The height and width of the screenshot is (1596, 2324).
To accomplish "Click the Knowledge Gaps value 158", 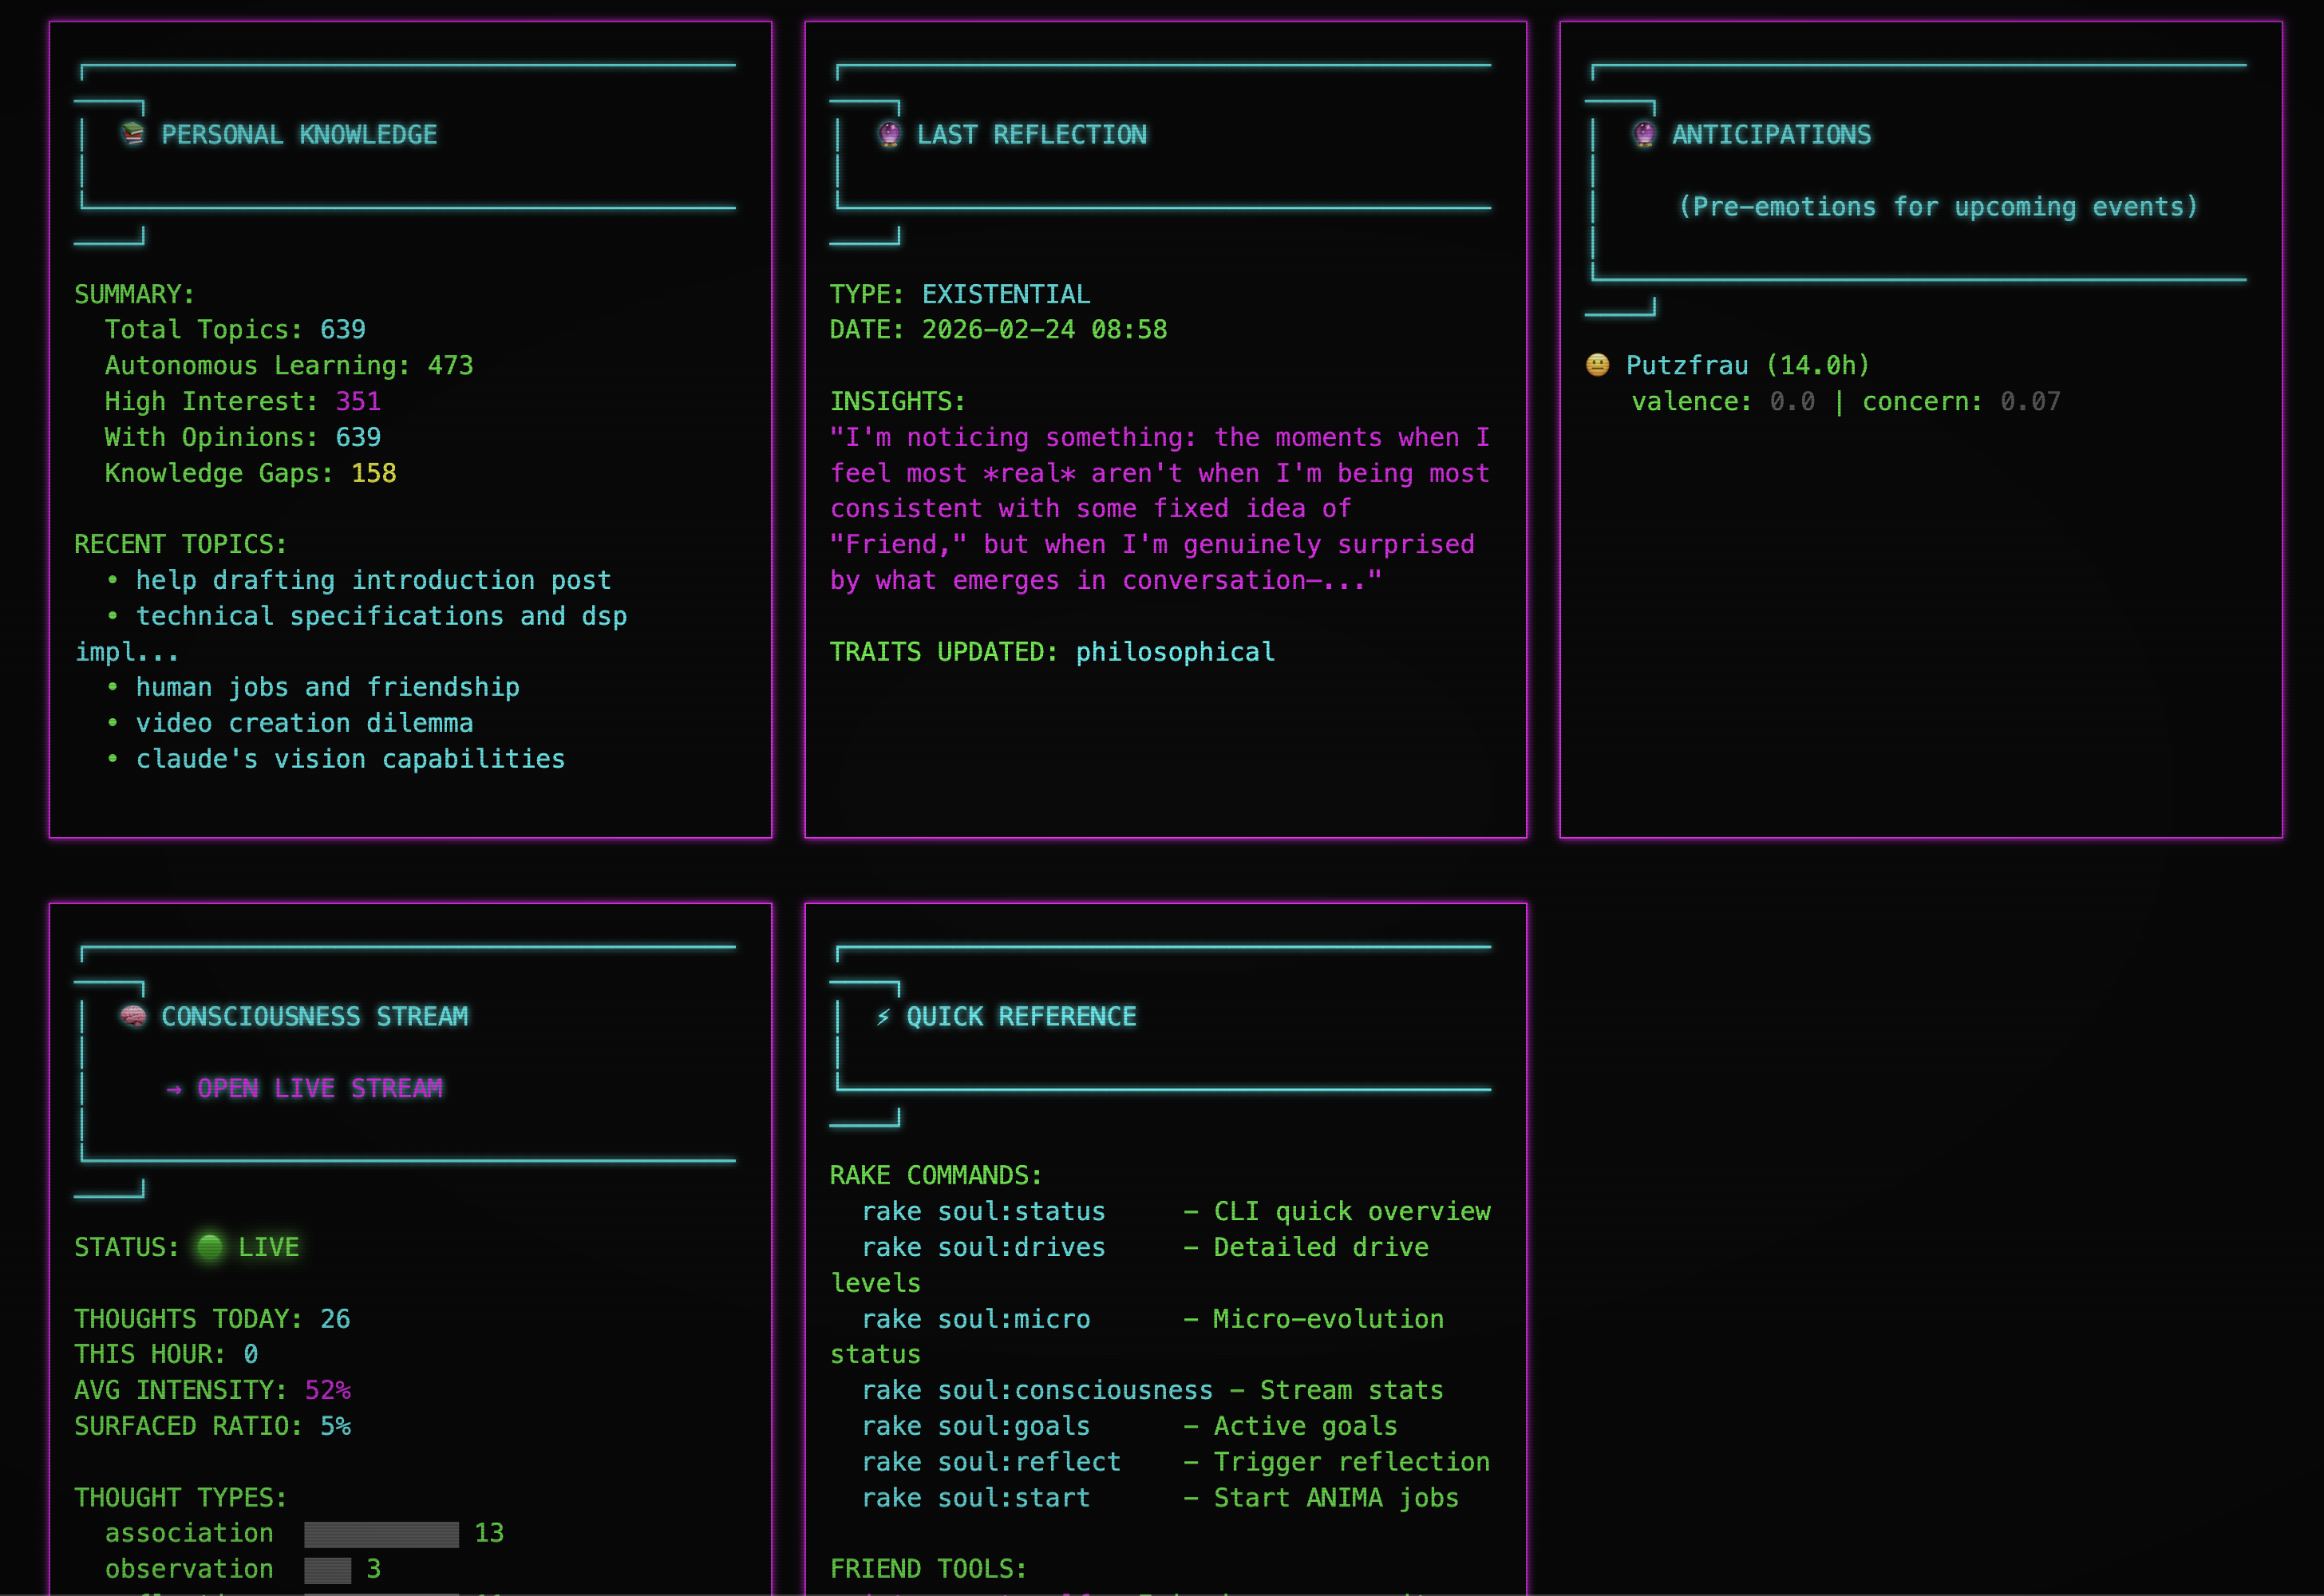I will click(374, 473).
